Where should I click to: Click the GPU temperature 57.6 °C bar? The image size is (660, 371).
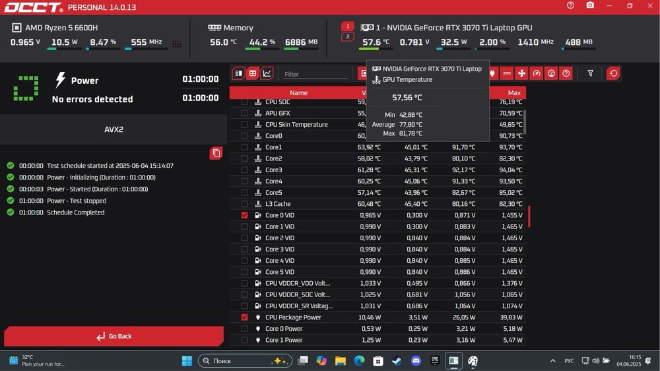(x=376, y=49)
